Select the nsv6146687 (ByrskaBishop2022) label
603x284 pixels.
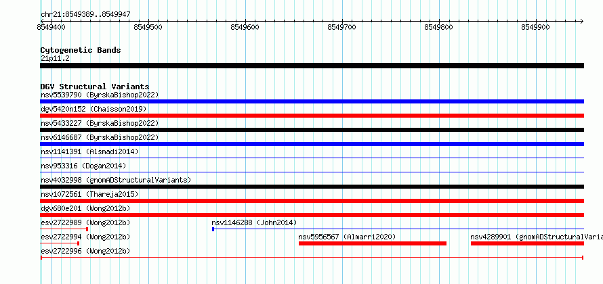100,137
